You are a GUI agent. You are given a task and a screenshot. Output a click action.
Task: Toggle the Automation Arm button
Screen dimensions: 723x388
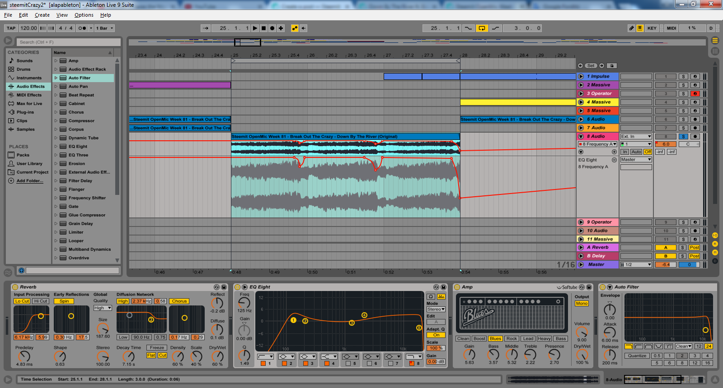coord(295,28)
